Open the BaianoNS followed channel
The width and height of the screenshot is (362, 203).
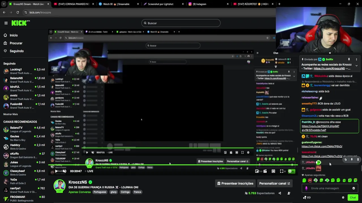coord(24,80)
